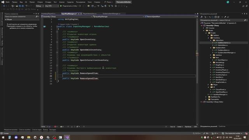The width and height of the screenshot is (249, 140).
Task: Collapse the summary comment above OpenAdminInventory
Action: (x=57, y=42)
